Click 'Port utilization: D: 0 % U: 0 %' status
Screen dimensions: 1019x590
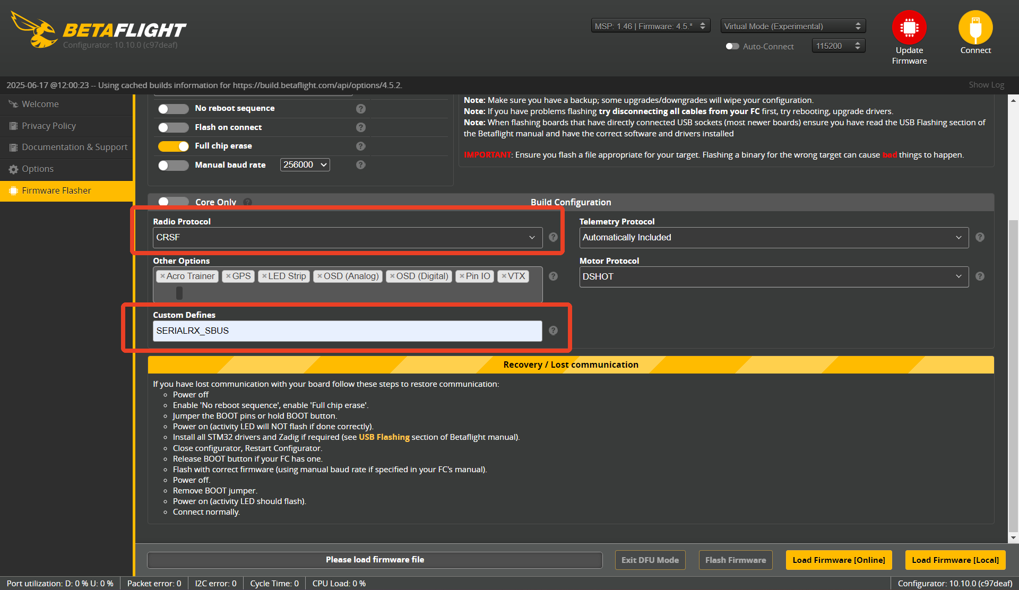tap(60, 583)
